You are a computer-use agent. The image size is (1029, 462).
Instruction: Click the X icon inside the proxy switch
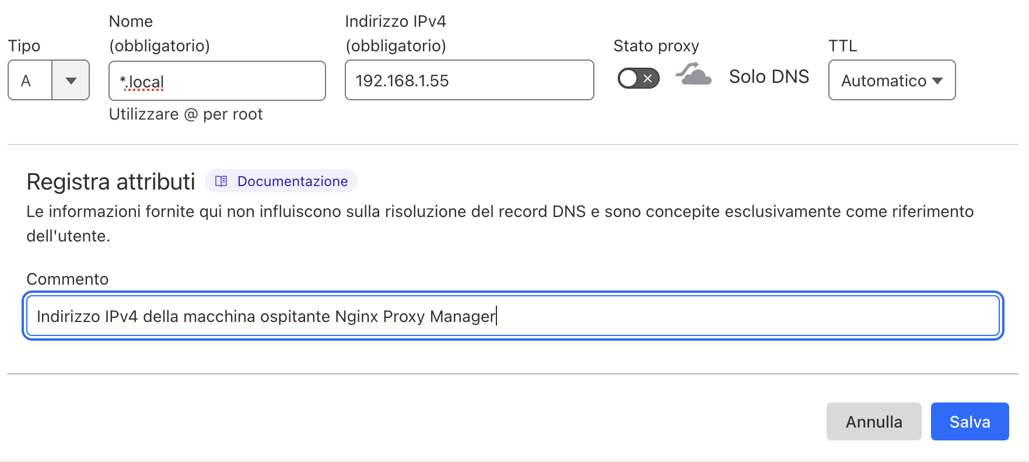[x=649, y=78]
